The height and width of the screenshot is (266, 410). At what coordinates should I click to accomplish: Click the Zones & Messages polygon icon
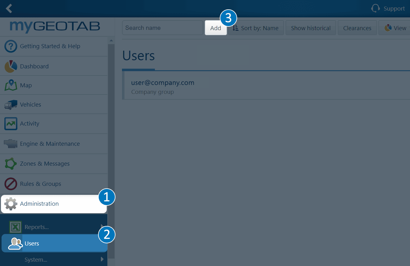tap(11, 164)
